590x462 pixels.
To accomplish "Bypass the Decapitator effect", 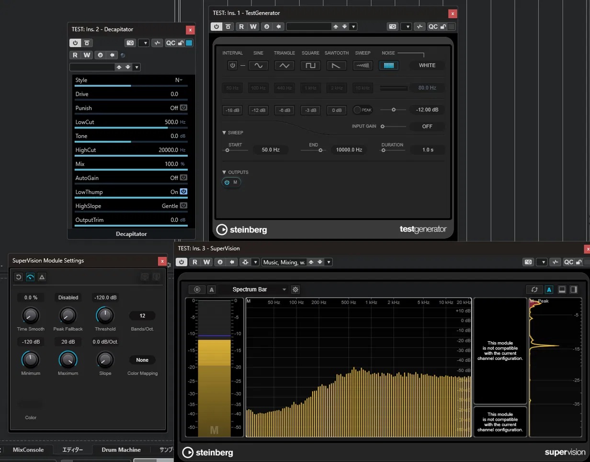I will click(x=86, y=43).
